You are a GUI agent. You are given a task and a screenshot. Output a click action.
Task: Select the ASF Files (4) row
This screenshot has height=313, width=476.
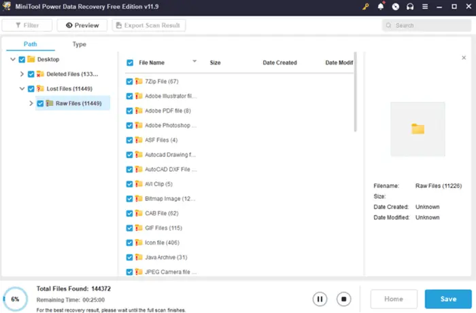pos(239,140)
